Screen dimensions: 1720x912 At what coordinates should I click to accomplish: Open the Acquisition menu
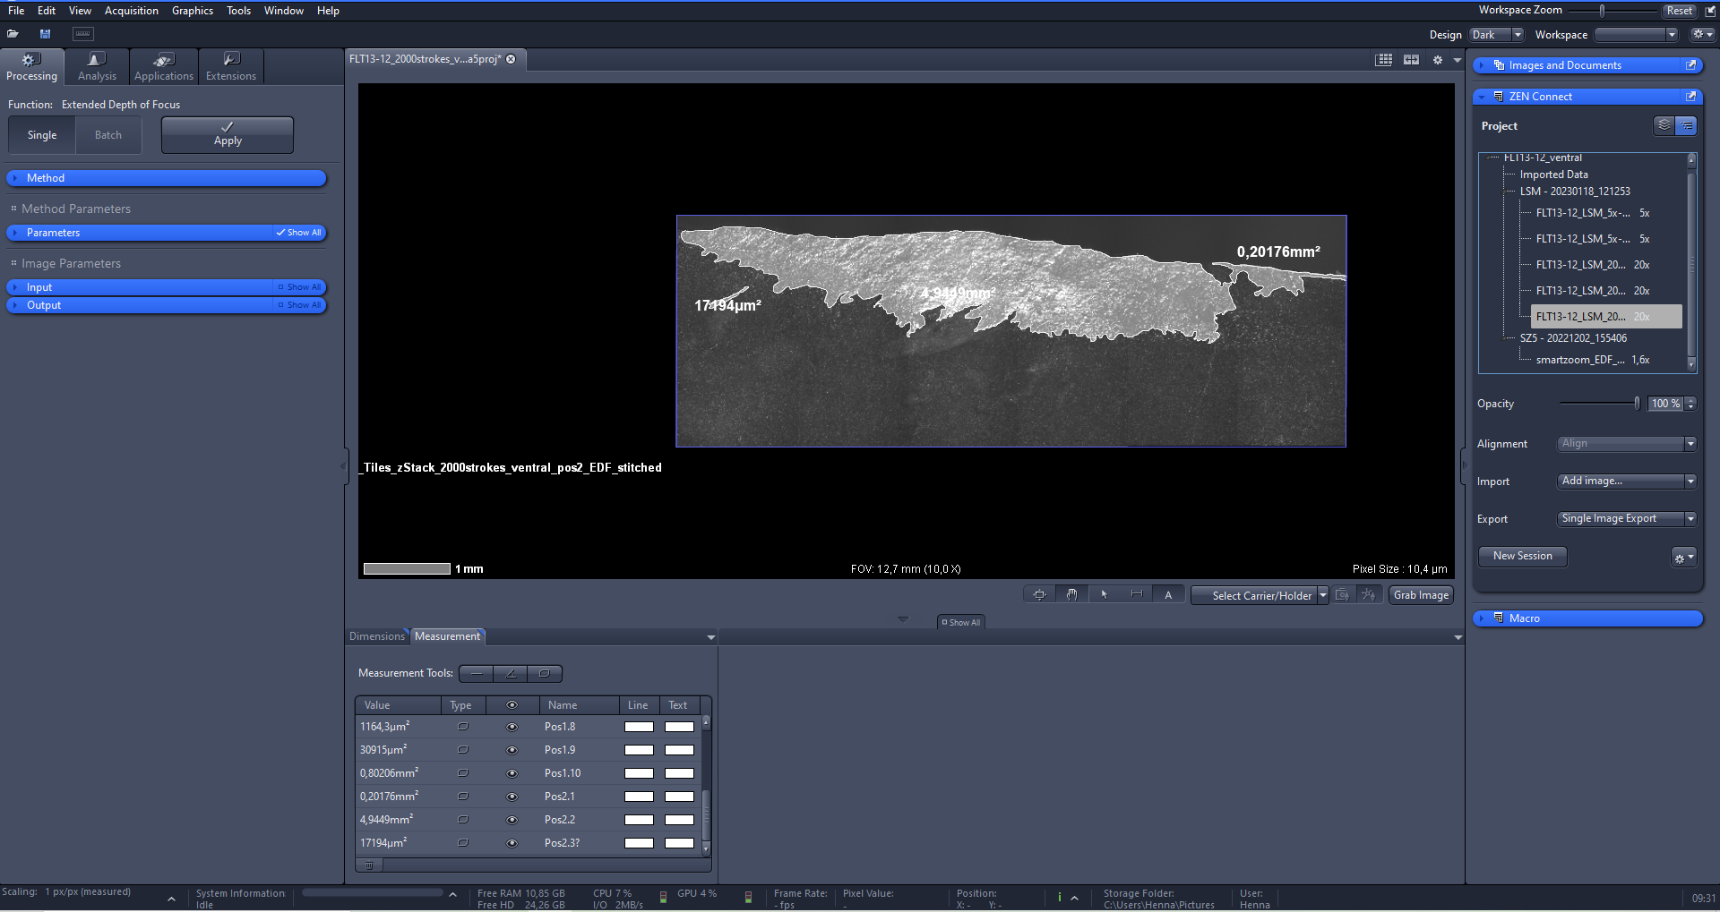click(132, 11)
